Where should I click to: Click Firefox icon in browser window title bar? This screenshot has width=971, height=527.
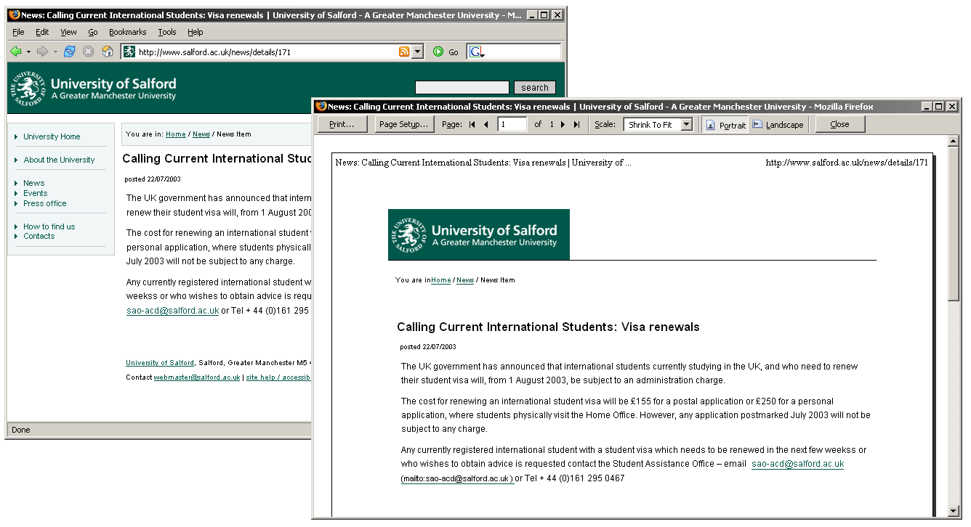click(14, 15)
